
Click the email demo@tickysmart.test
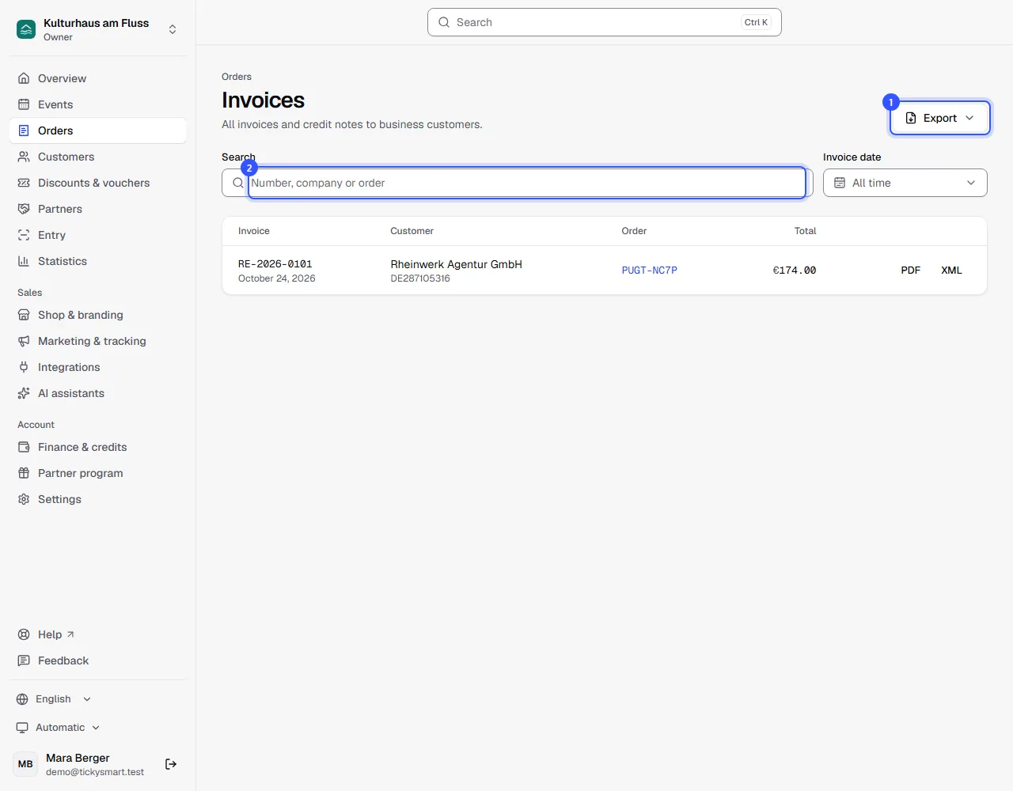pos(95,772)
